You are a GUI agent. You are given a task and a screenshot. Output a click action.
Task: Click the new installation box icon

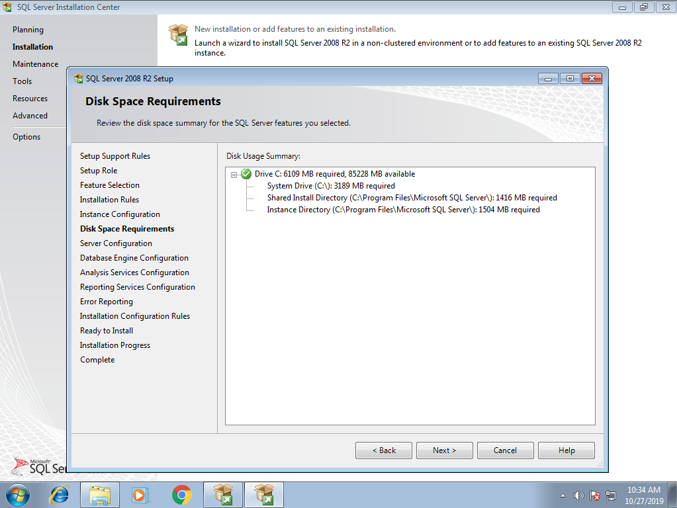[x=178, y=34]
